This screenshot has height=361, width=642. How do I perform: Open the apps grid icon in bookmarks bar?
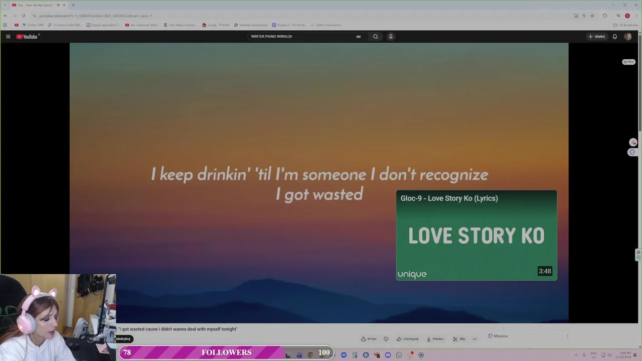5,25
